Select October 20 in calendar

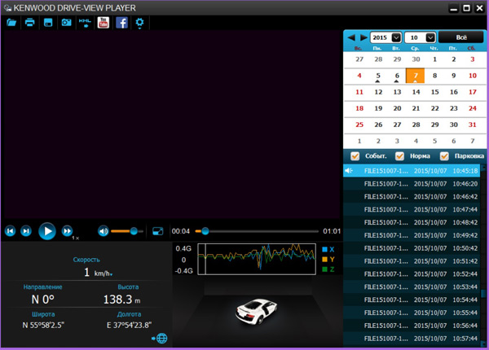(x=397, y=108)
